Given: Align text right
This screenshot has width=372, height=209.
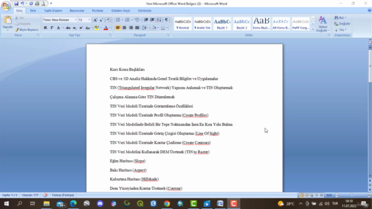Looking at the screenshot, I should click(131, 28).
